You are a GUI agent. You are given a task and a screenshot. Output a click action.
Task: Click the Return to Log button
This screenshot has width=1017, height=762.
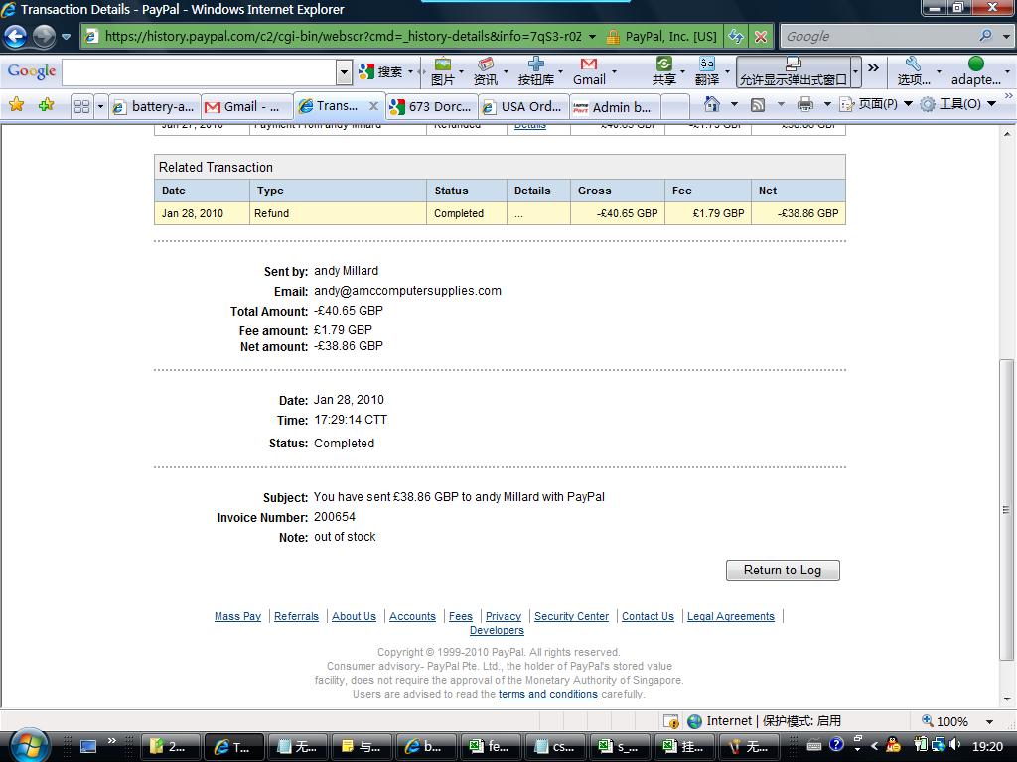783,571
